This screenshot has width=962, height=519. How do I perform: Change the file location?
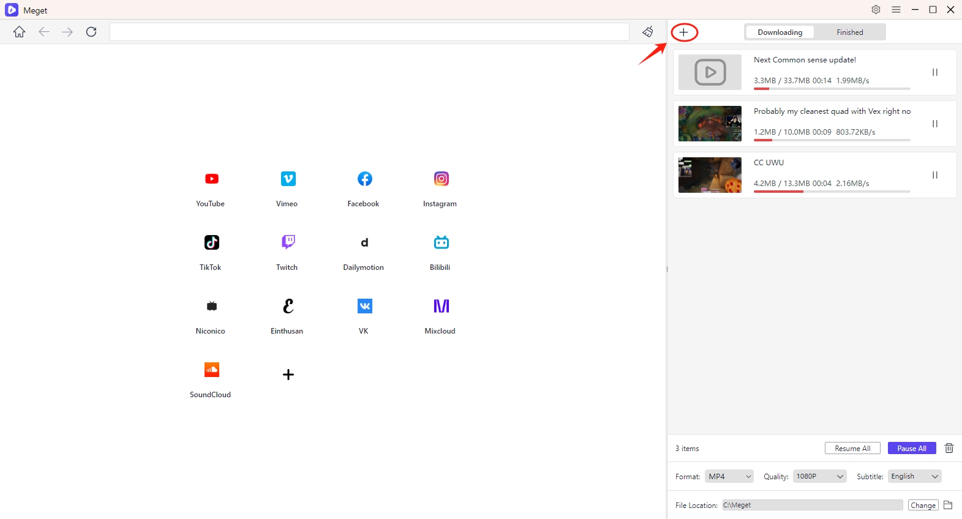(923, 505)
